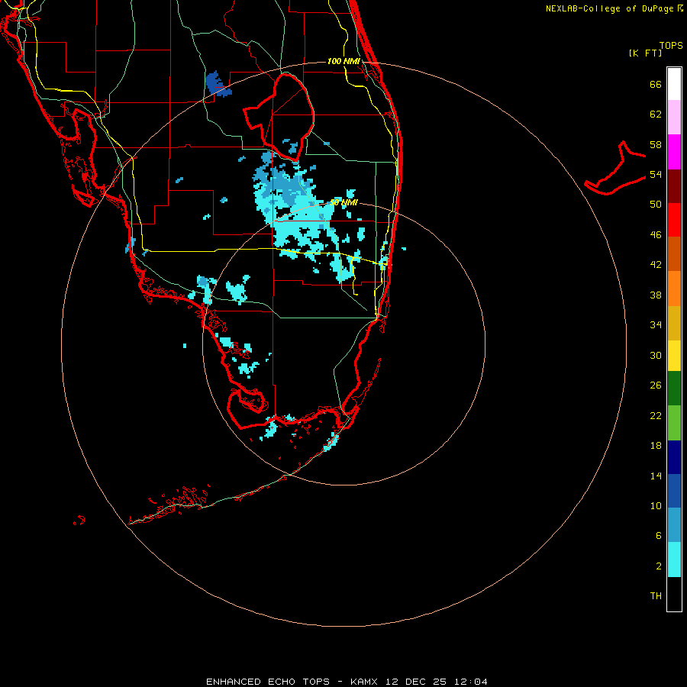687x687 pixels.
Task: Click the NEXLAB-College of DuPage label
Action: 609,8
